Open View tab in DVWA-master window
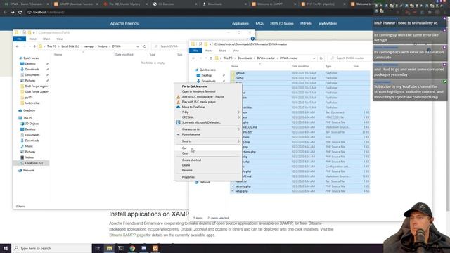The image size is (450, 253). (x=236, y=51)
